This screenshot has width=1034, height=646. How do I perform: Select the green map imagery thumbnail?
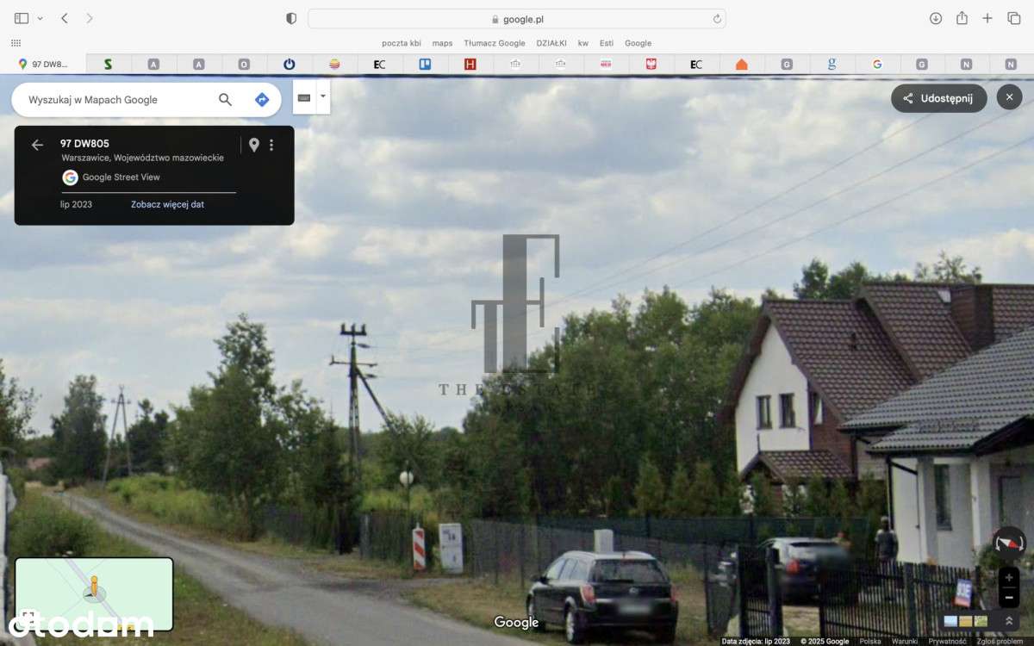tap(981, 621)
